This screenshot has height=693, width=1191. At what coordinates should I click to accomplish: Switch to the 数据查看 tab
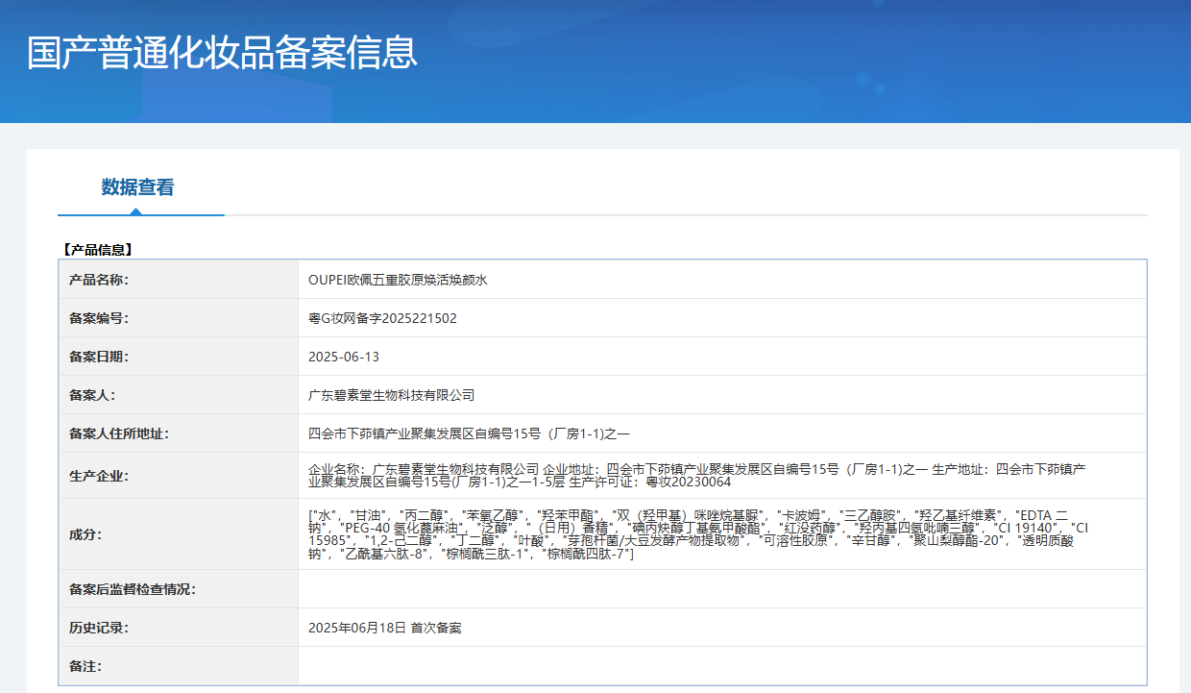pyautogui.click(x=138, y=187)
